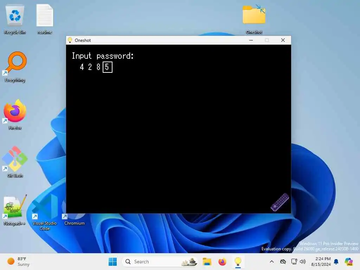Click the lightbulb icon in Oneshot title bar

[x=70, y=40]
